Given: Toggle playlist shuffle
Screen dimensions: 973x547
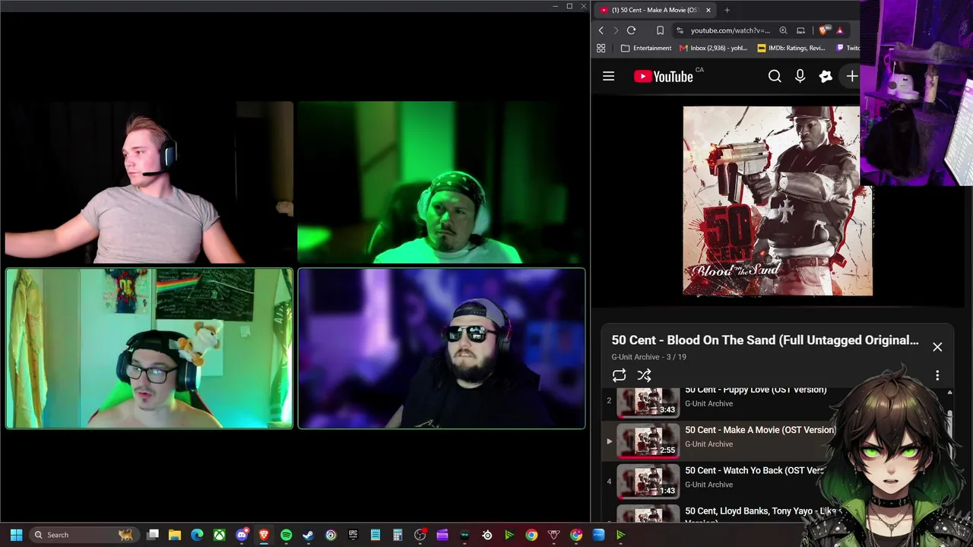Looking at the screenshot, I should 644,375.
